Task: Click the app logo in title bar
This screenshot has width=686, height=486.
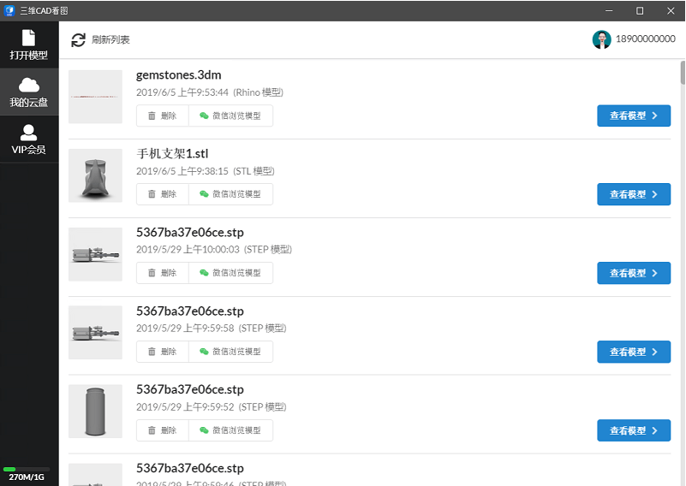Action: (x=9, y=10)
